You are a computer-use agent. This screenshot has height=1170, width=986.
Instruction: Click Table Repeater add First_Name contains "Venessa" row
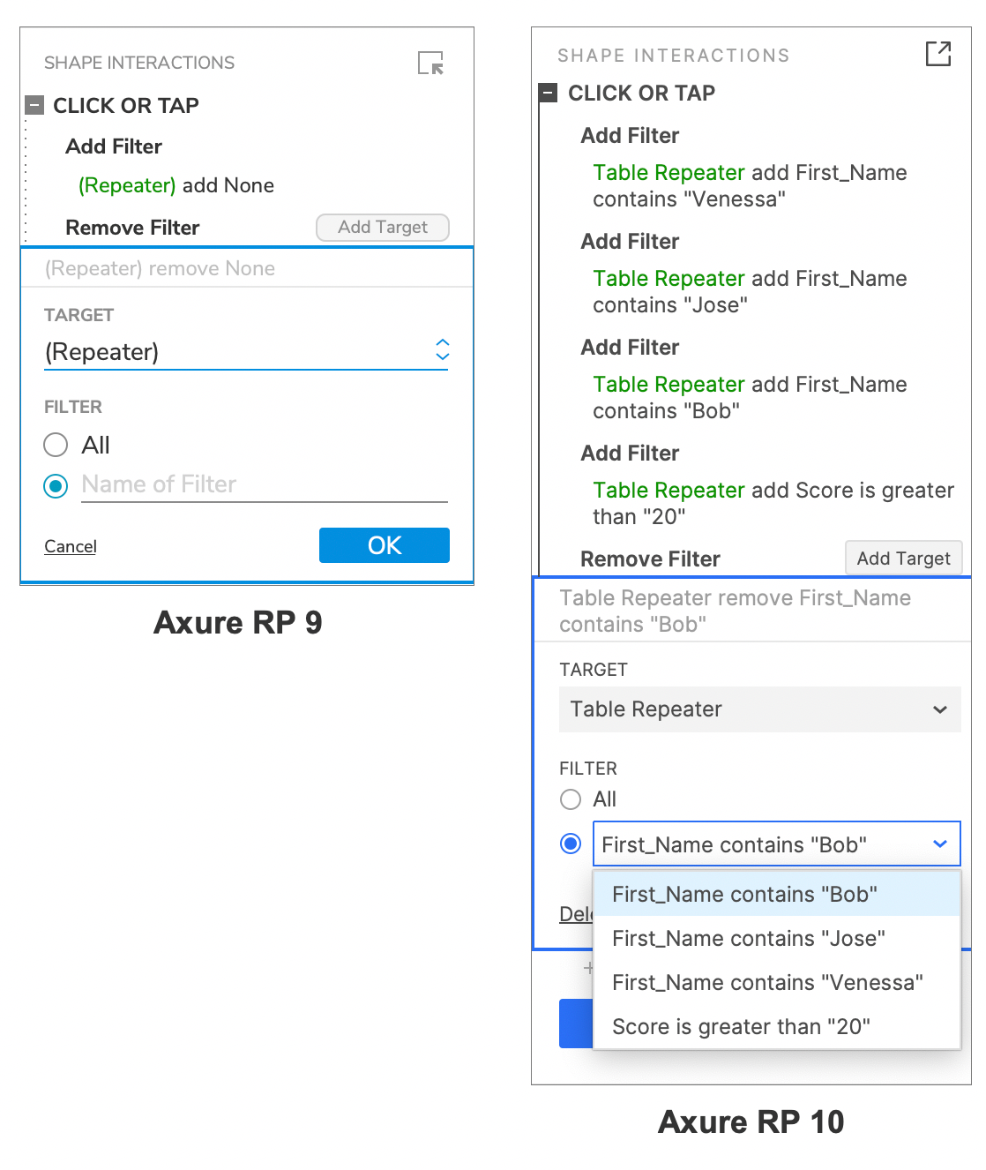tap(750, 185)
